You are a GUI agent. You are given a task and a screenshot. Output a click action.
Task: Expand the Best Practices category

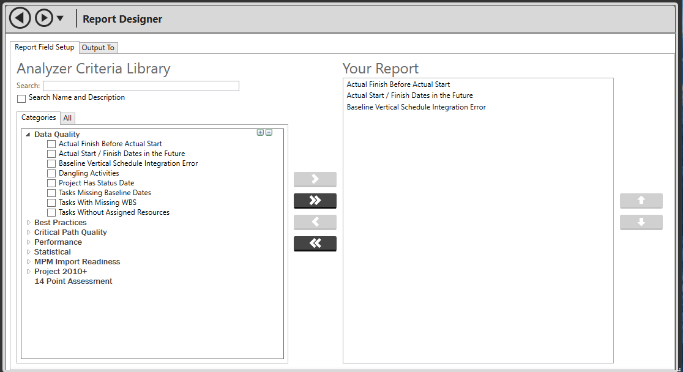pos(28,223)
